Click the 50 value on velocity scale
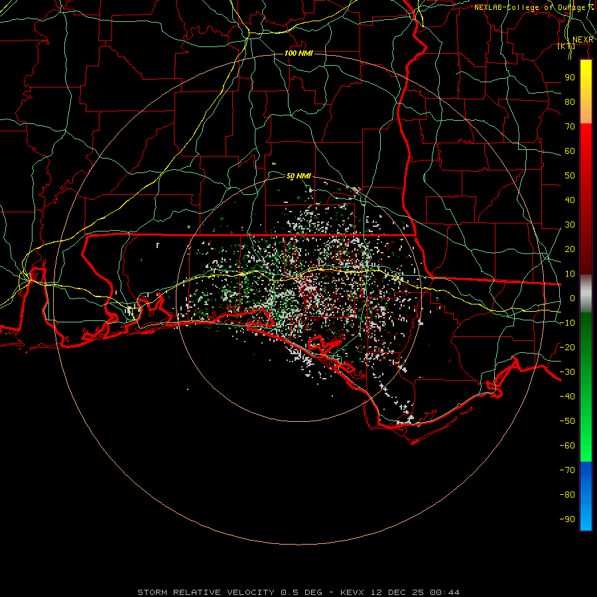597x597 pixels. click(570, 176)
